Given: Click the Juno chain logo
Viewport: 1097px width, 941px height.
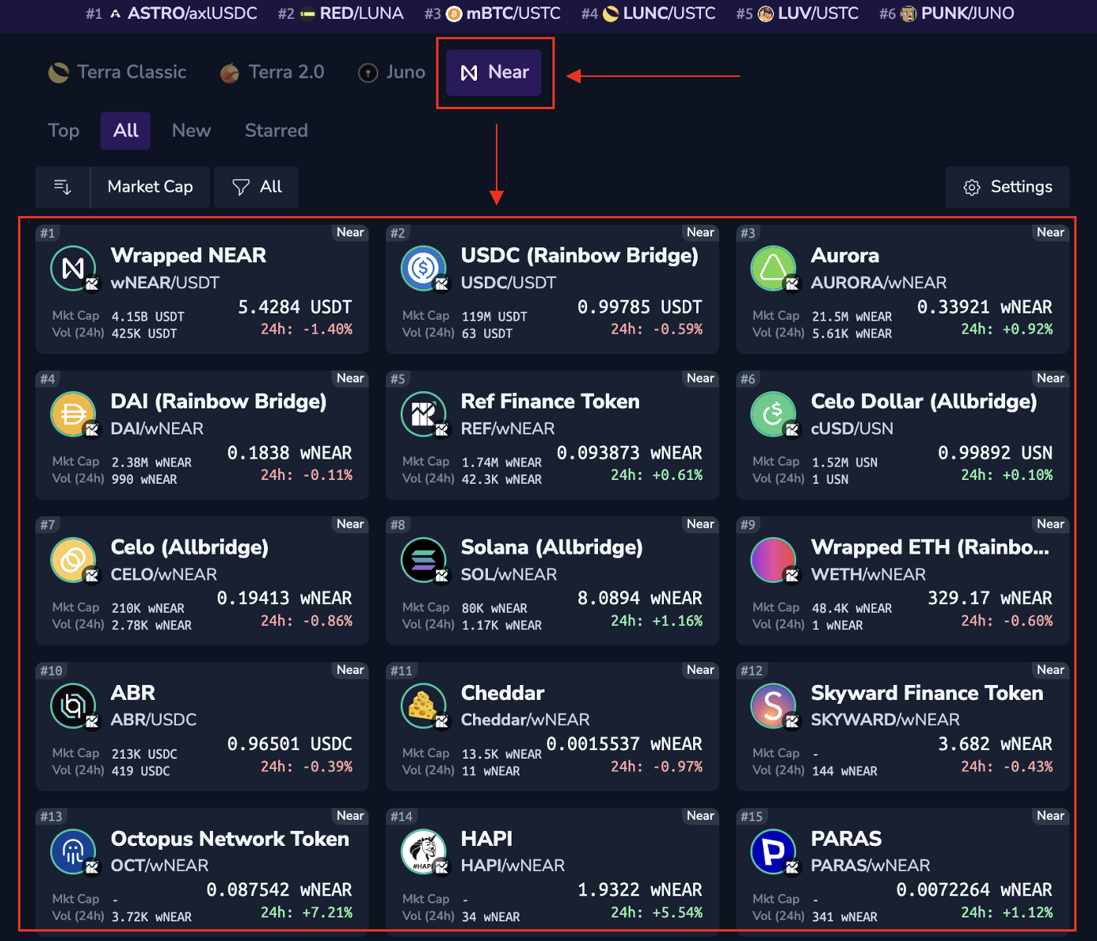Looking at the screenshot, I should [368, 73].
